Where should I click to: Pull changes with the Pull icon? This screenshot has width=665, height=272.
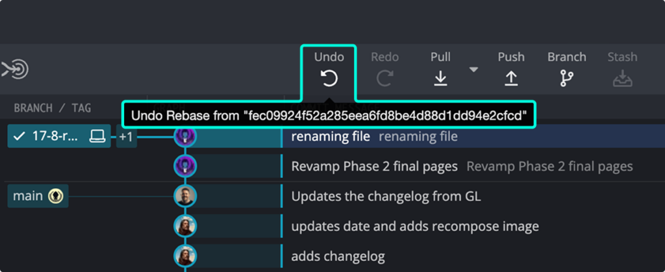coord(440,79)
